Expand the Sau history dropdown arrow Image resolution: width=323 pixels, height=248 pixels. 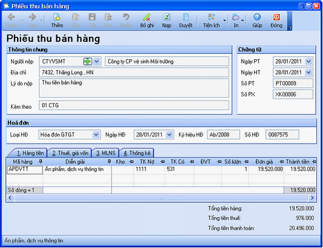(41, 20)
